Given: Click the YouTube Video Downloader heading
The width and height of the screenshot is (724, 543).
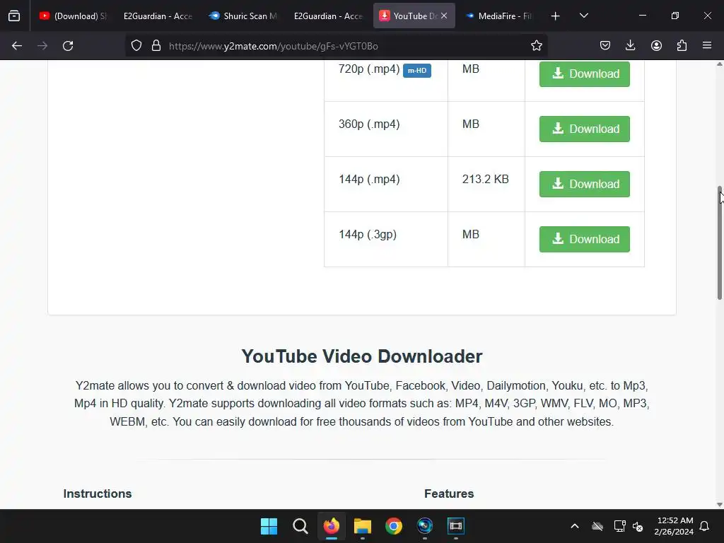Looking at the screenshot, I should (362, 356).
